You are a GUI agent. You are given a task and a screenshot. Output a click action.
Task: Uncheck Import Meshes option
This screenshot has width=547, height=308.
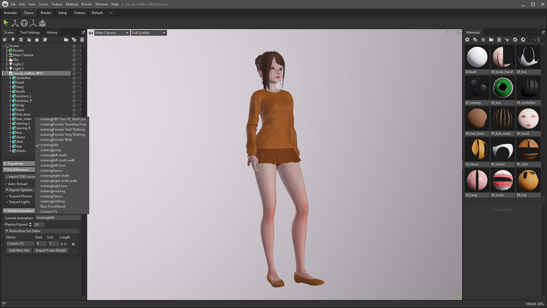(x=8, y=196)
